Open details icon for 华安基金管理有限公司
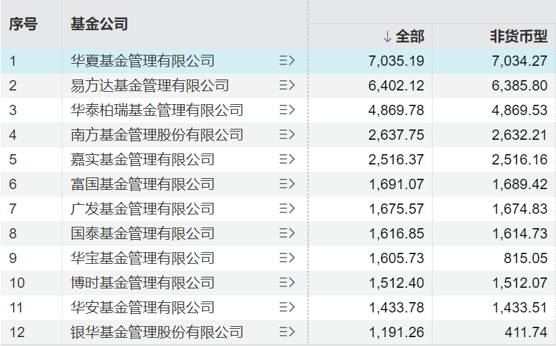556x346 pixels. (x=287, y=307)
